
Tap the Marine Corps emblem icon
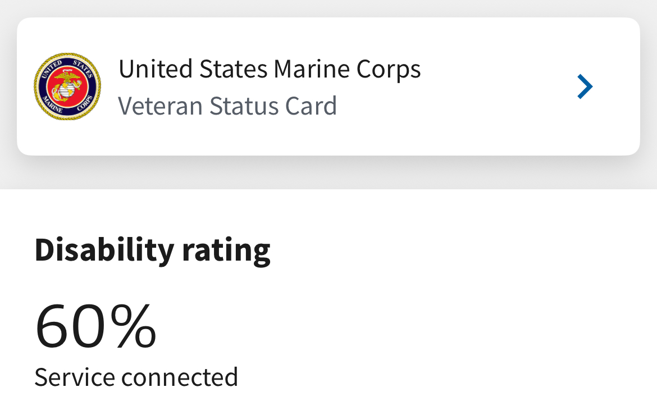click(x=67, y=86)
